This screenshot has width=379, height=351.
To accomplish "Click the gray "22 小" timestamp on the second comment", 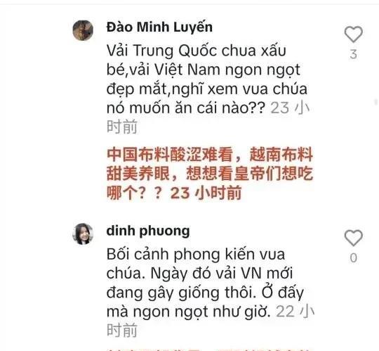I will [x=295, y=312].
